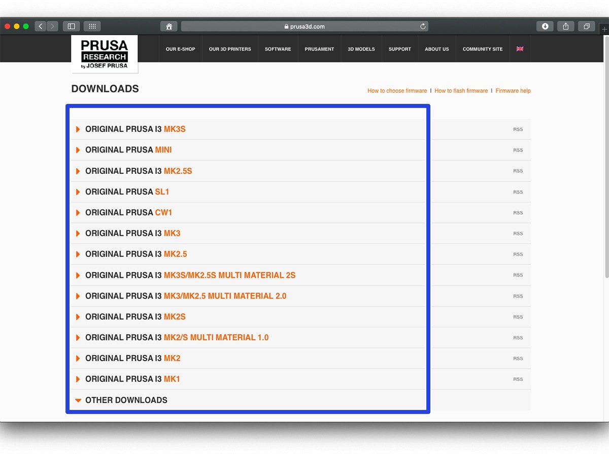Click the Firmware help link
Viewport: 609px width, 456px height.
513,91
